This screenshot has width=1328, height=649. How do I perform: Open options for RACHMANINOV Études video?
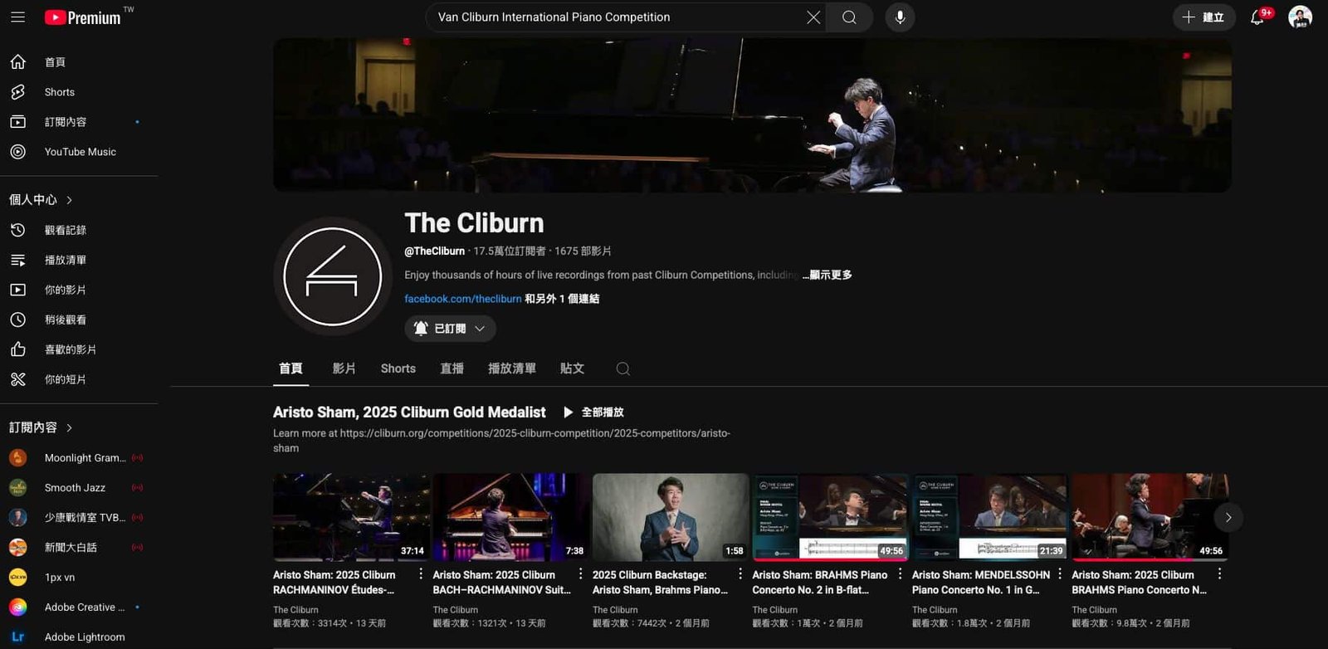point(421,574)
